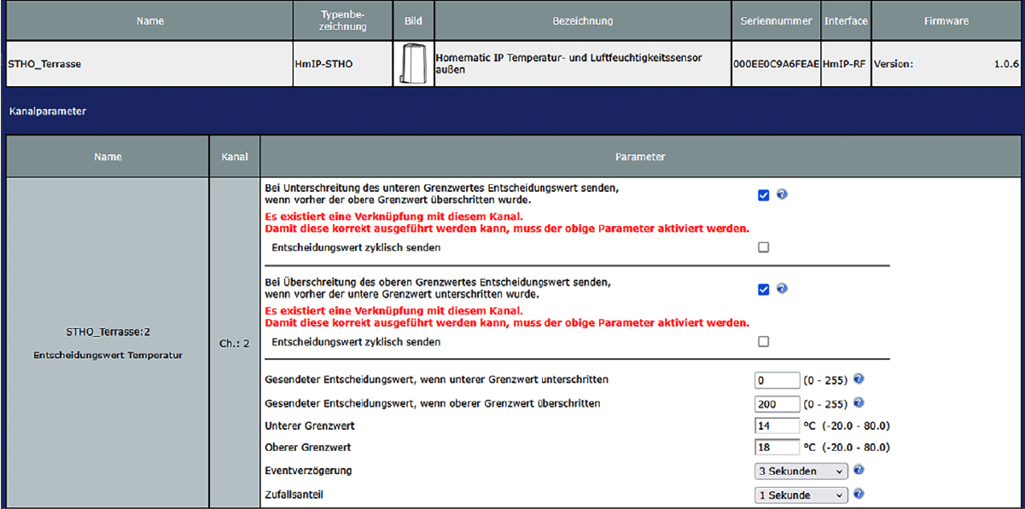Click the Homematic IP Temperatur- und Luftfeuchtigkeitssensor description
The width and height of the screenshot is (1025, 509).
click(x=568, y=64)
